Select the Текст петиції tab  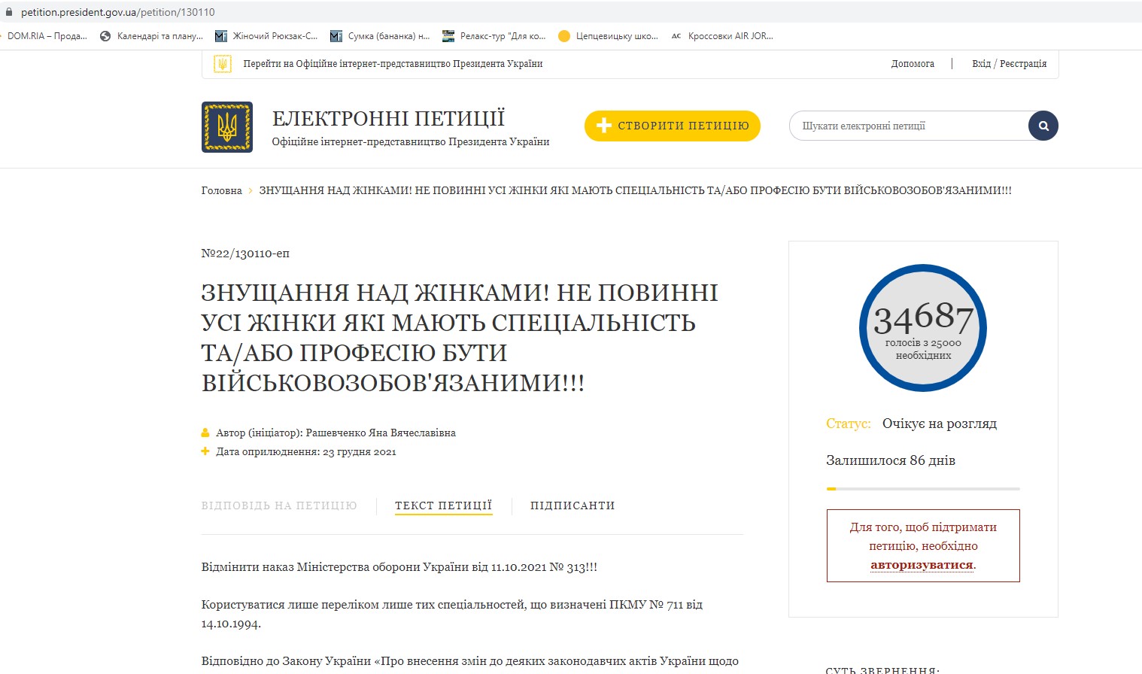coord(443,506)
